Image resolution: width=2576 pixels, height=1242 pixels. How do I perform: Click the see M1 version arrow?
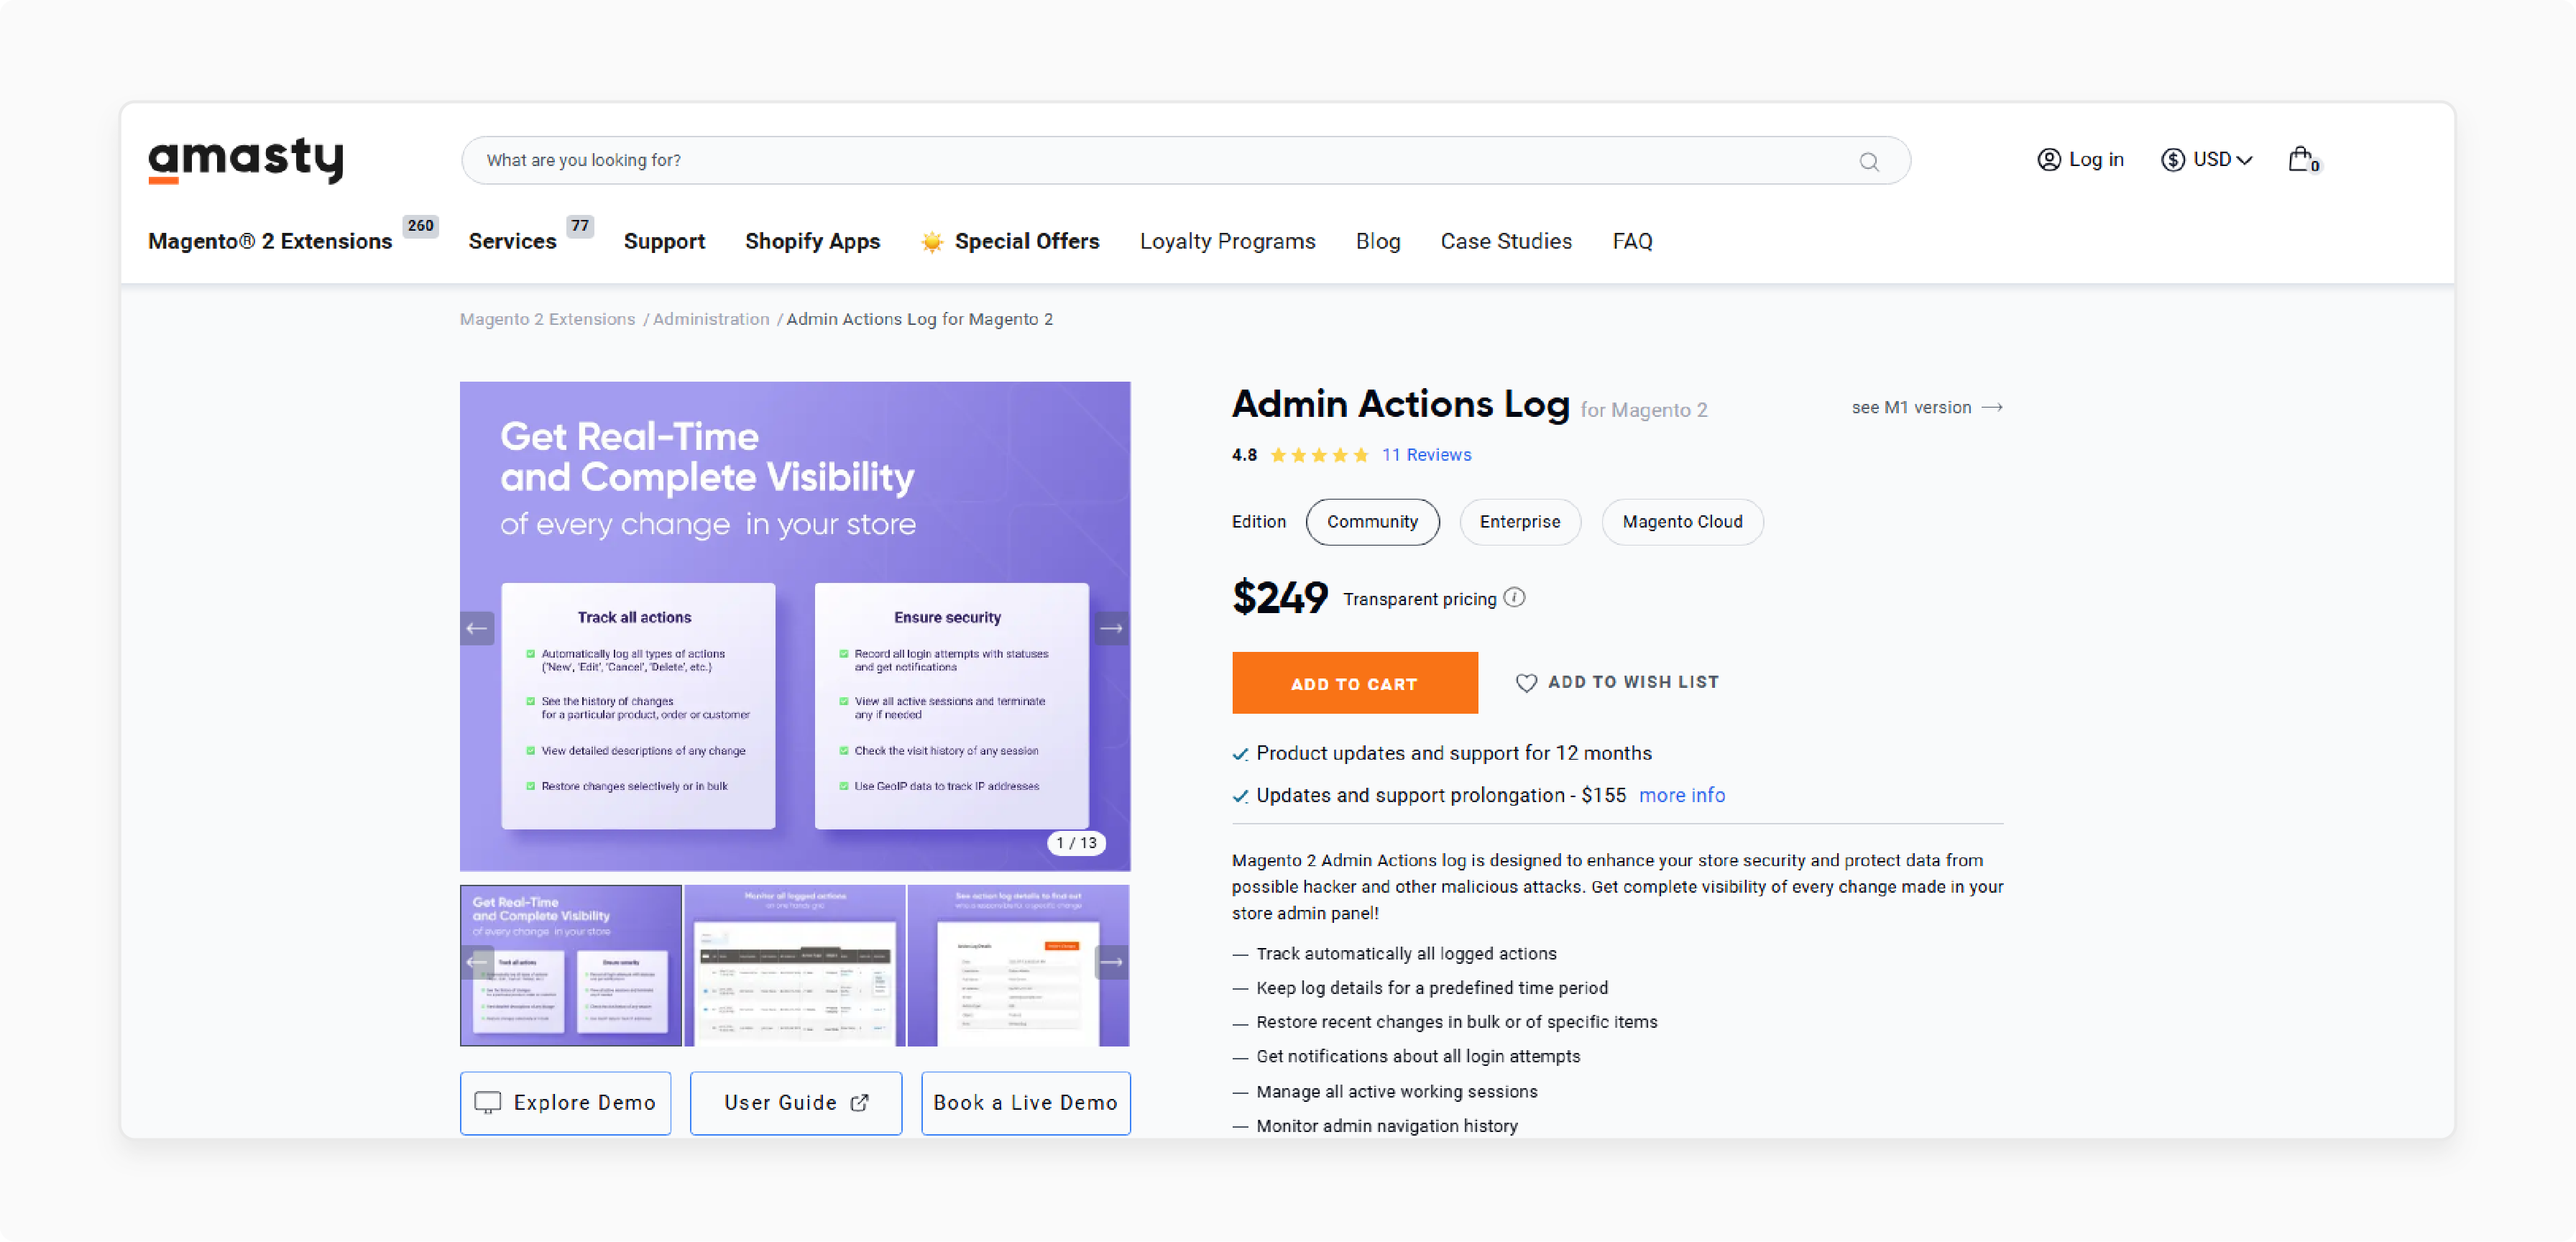[1992, 407]
